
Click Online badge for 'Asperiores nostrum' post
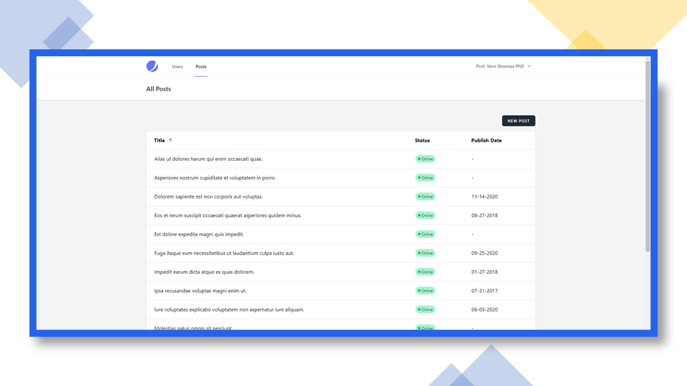click(x=425, y=178)
